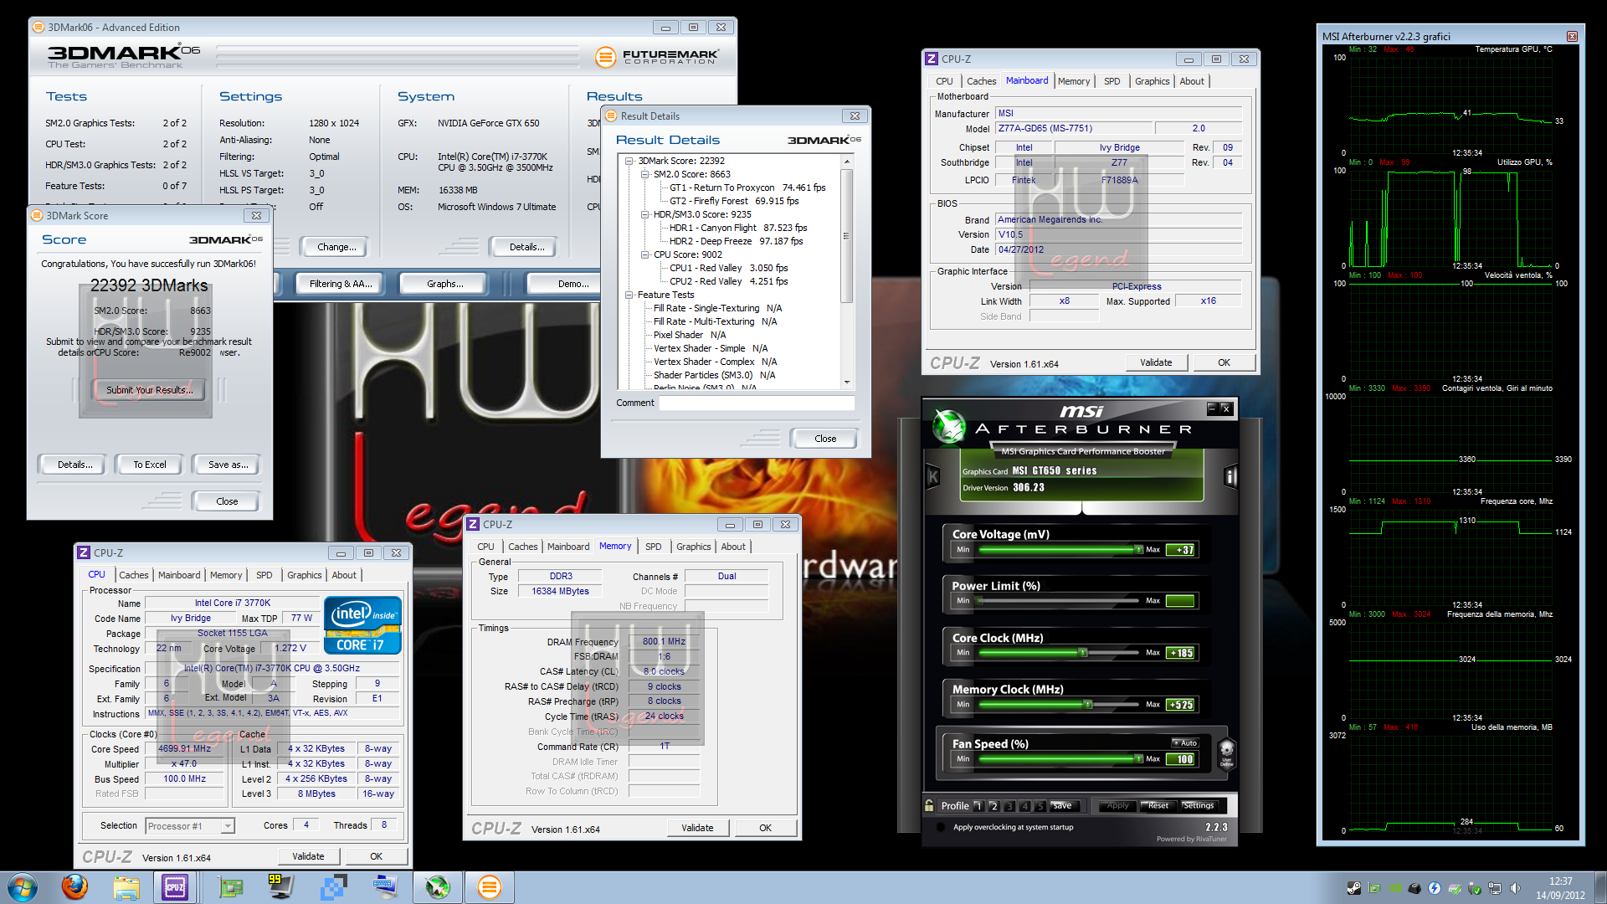The image size is (1607, 904).
Task: Collapse the 3DMark Score tree node
Action: tap(629, 161)
